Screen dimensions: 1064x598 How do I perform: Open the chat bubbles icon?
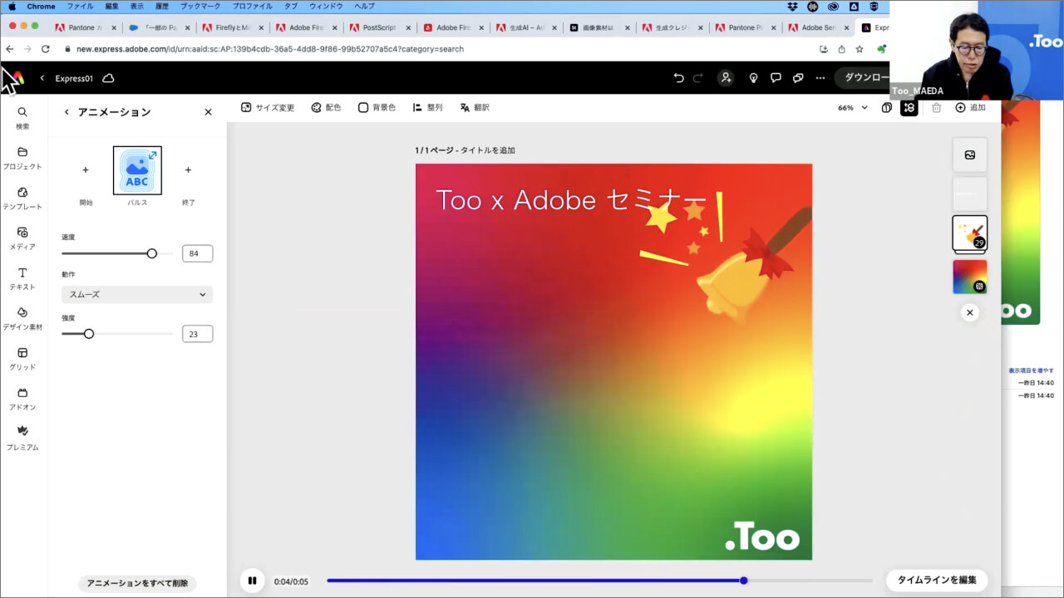pyautogui.click(x=798, y=78)
